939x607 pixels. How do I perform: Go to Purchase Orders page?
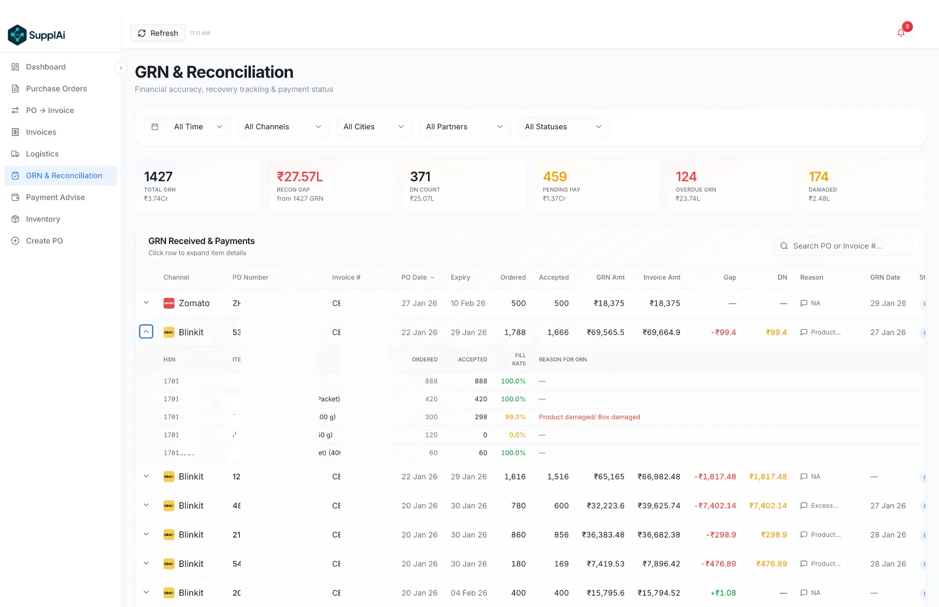coord(61,89)
